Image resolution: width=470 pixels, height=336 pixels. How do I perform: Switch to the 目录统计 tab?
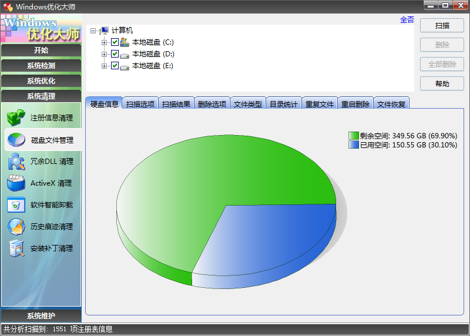[284, 104]
